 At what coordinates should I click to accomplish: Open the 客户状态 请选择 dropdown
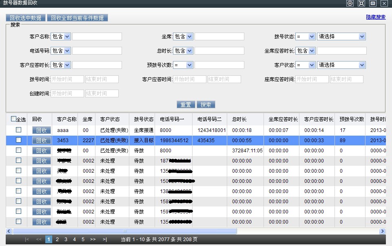click(x=341, y=65)
